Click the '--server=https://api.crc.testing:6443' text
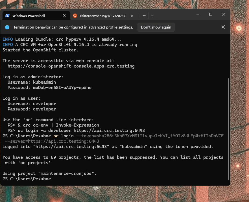Viewport: 249px width, 202px height. click(x=52, y=141)
